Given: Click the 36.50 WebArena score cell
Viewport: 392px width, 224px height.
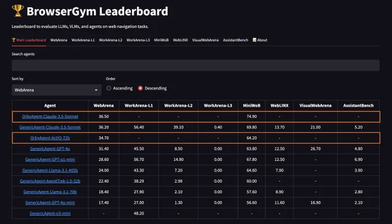Looking at the screenshot, I should pyautogui.click(x=104, y=116).
